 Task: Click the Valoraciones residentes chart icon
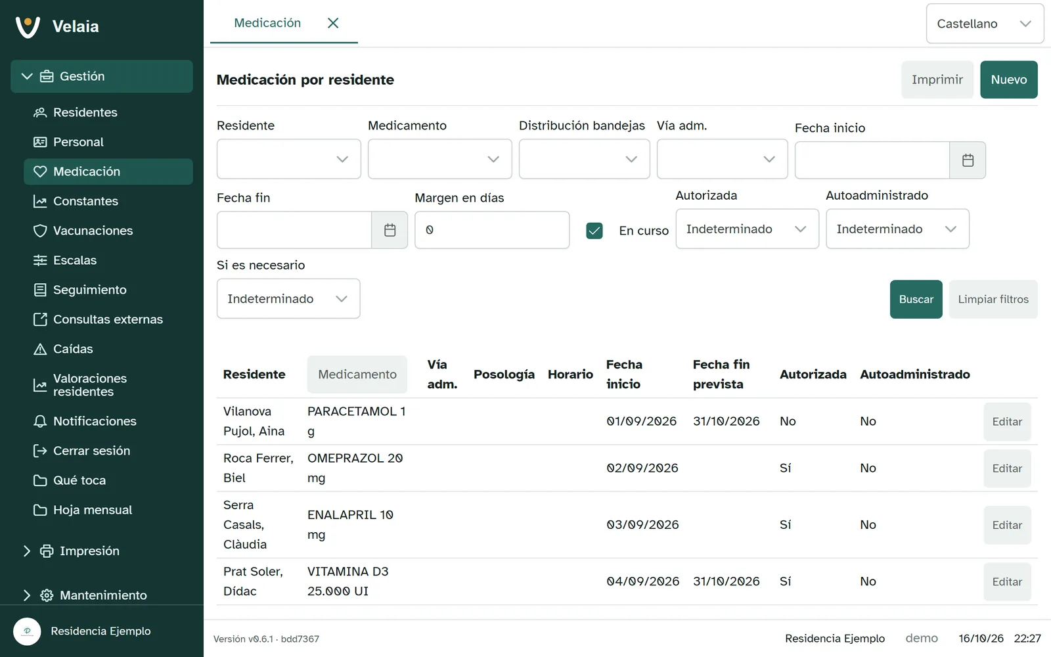[40, 385]
